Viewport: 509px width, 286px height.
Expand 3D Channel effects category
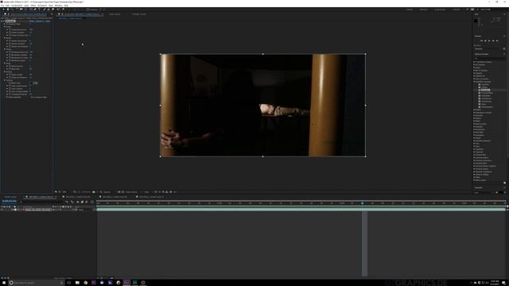click(475, 64)
